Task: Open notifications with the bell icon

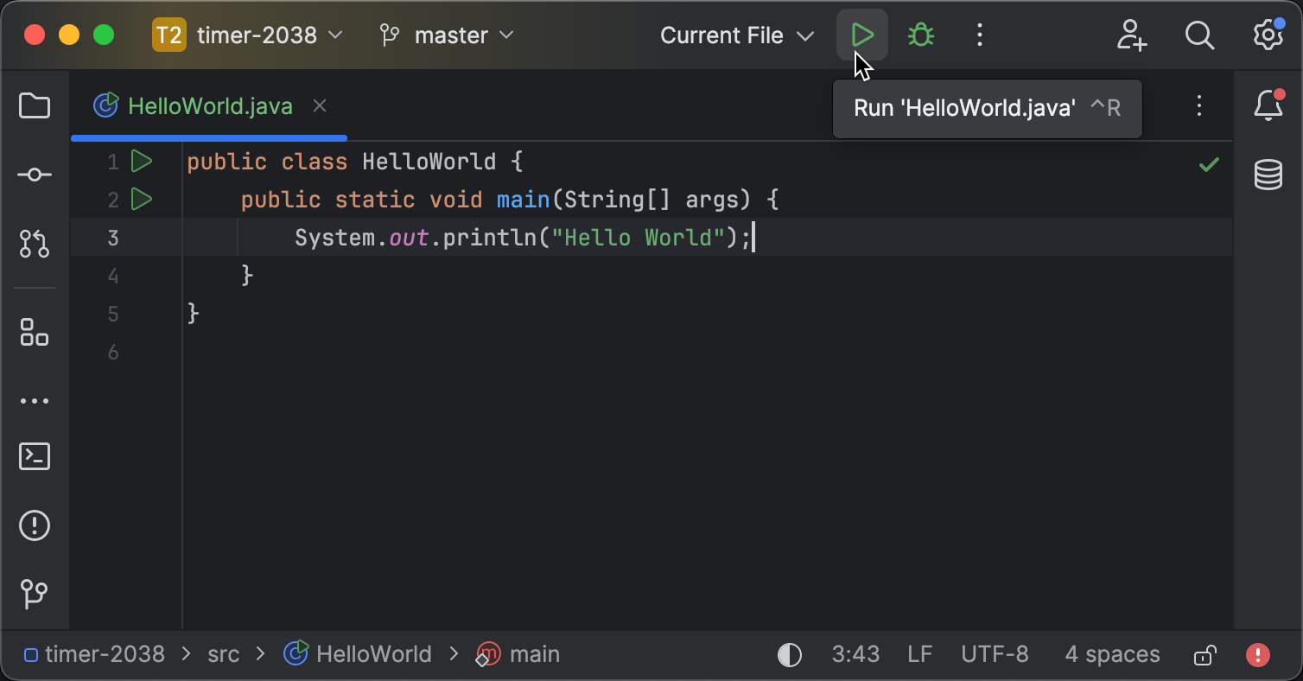Action: pyautogui.click(x=1268, y=105)
